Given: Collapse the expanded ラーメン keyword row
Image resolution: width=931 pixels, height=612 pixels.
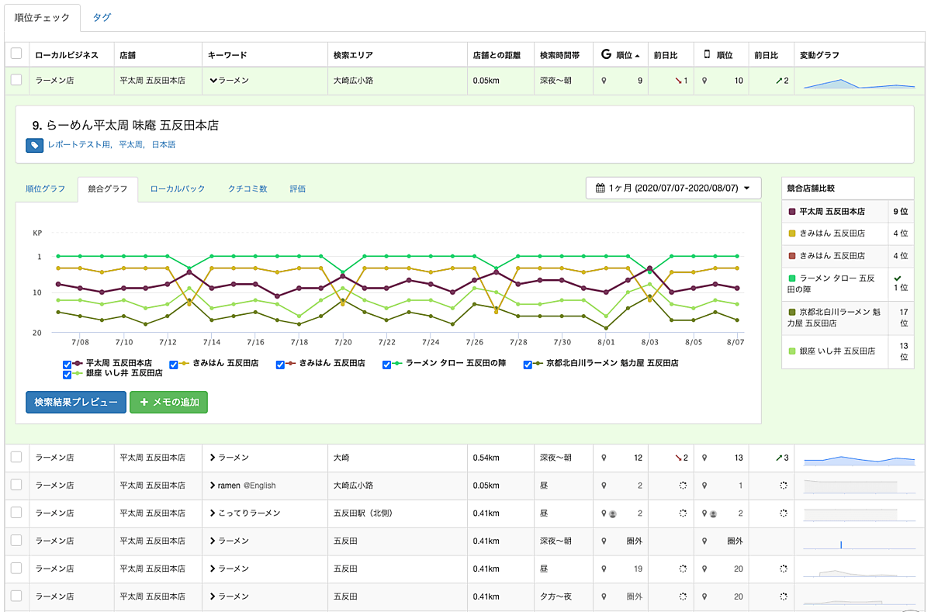Looking at the screenshot, I should 213,80.
